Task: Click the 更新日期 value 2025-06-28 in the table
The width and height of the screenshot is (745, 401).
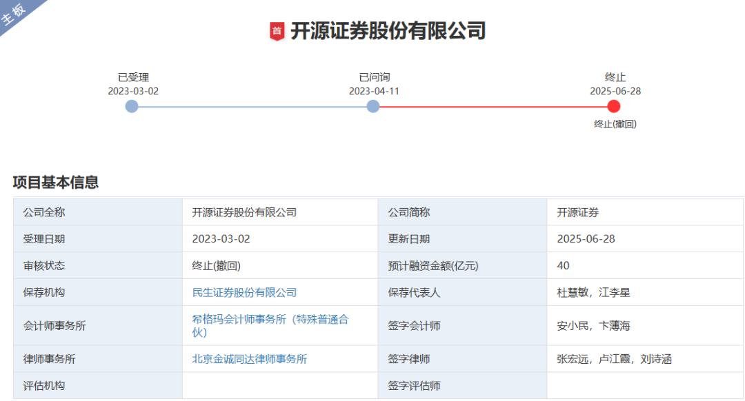Action: [x=586, y=238]
